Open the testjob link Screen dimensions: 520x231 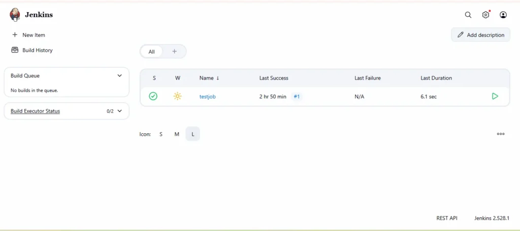(208, 97)
